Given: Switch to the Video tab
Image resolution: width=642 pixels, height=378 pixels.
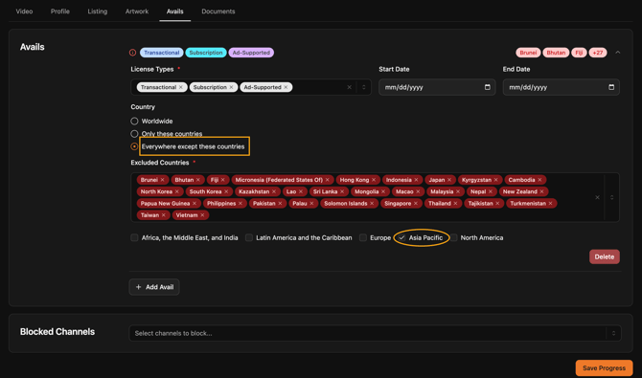Looking at the screenshot, I should pyautogui.click(x=24, y=11).
